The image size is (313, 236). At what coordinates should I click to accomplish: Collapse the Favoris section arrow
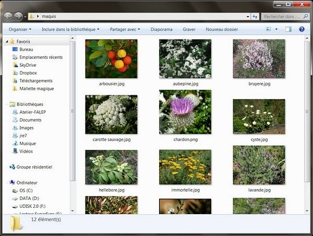point(7,42)
